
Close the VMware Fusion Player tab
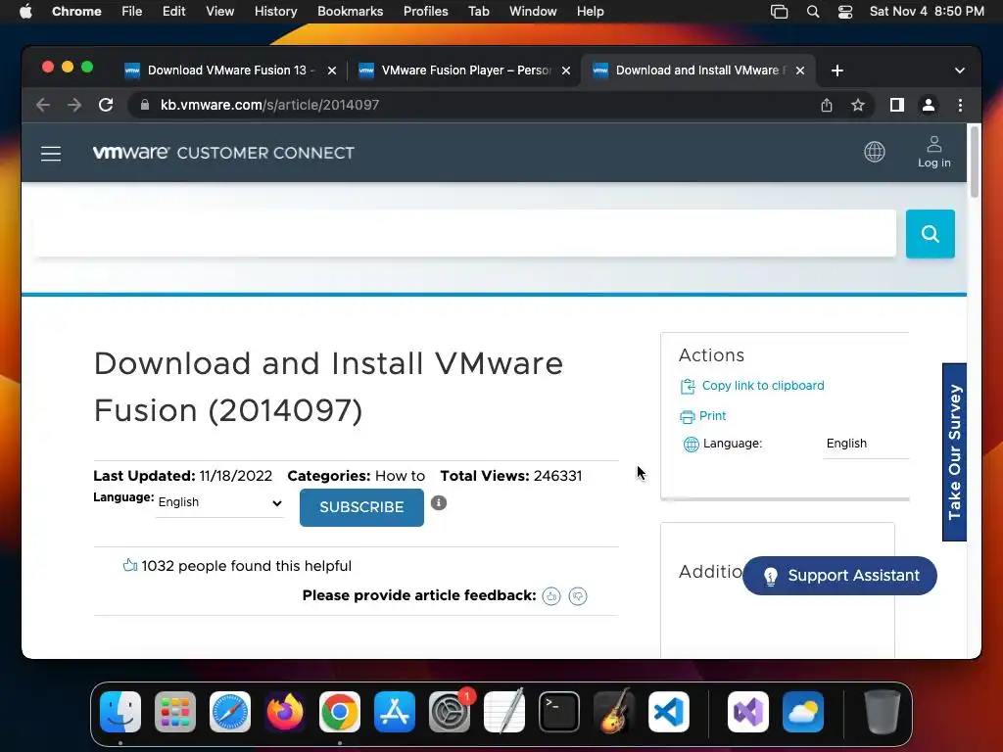click(566, 70)
